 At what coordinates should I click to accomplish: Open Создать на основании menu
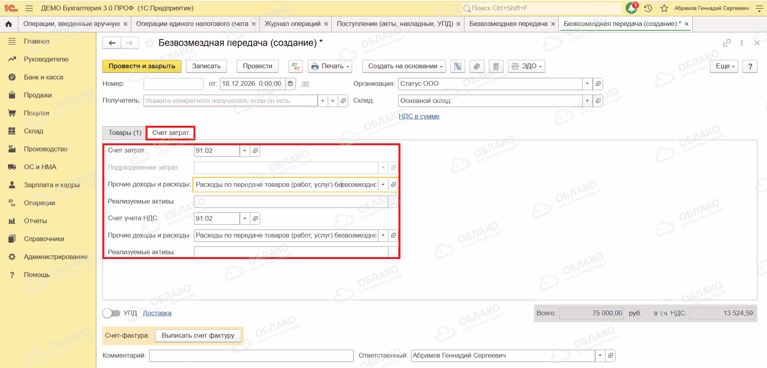coord(405,66)
